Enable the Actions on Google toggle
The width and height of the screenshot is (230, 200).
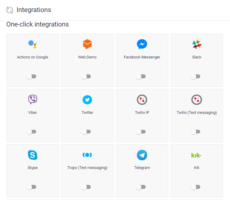click(31, 77)
